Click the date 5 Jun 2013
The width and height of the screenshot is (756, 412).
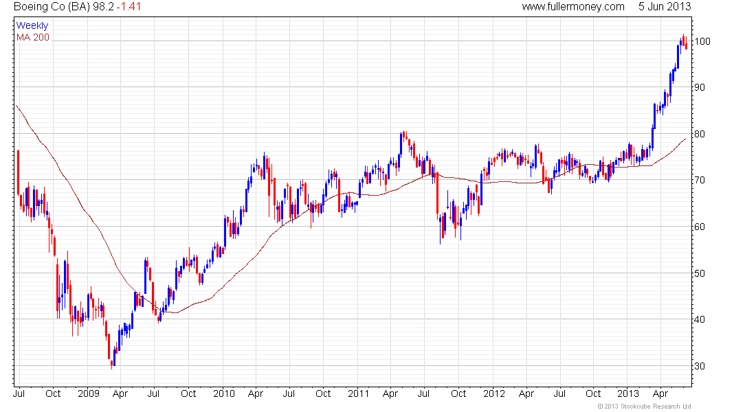tap(665, 7)
